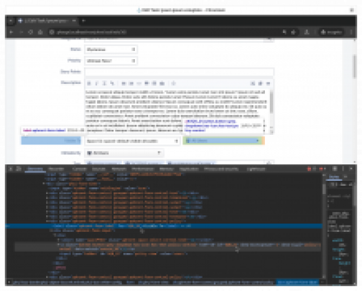Open the Introduced By dropdown
362x291 pixels.
point(124,153)
